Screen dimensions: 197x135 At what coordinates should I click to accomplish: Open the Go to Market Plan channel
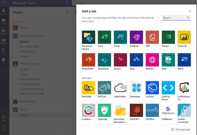pyautogui.click(x=30, y=84)
